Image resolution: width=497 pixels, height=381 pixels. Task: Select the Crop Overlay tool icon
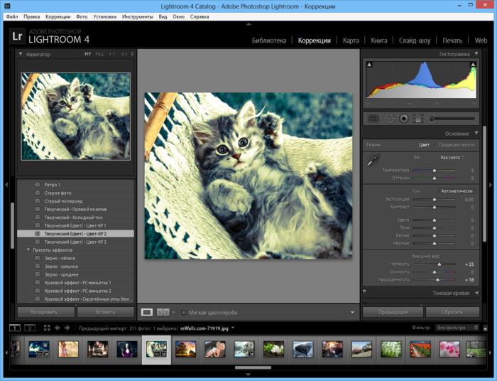pyautogui.click(x=373, y=119)
